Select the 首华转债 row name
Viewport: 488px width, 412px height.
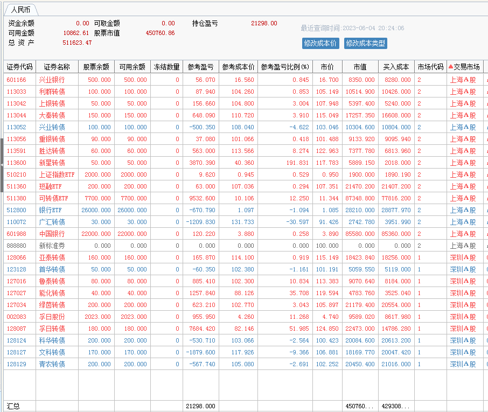click(52, 269)
